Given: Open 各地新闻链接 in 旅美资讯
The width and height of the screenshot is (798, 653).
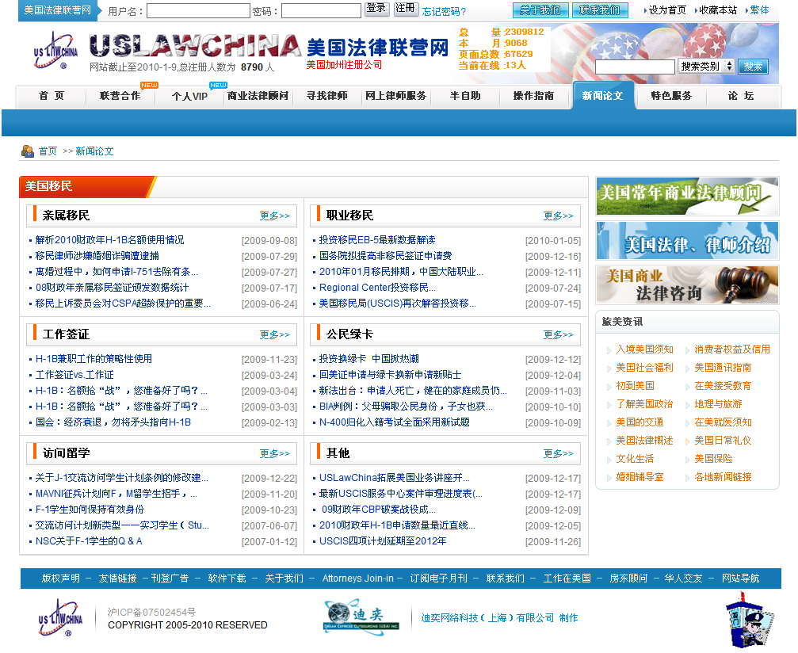Looking at the screenshot, I should 724,477.
